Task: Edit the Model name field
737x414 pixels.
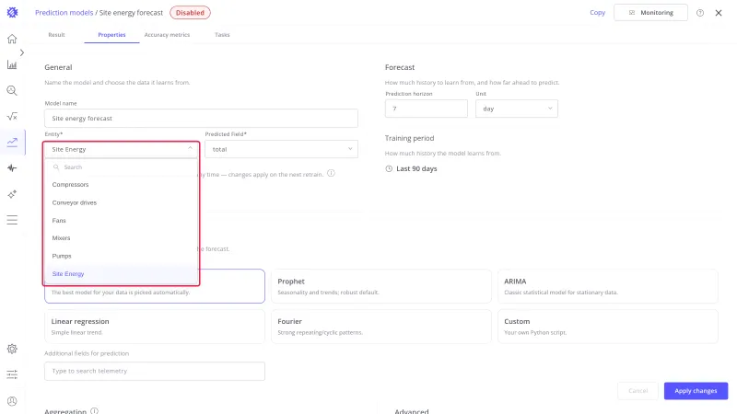Action: click(x=201, y=119)
